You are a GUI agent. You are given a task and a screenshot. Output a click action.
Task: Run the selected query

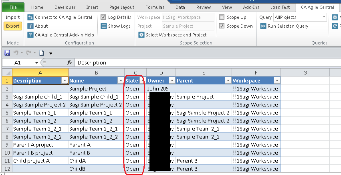click(x=263, y=26)
